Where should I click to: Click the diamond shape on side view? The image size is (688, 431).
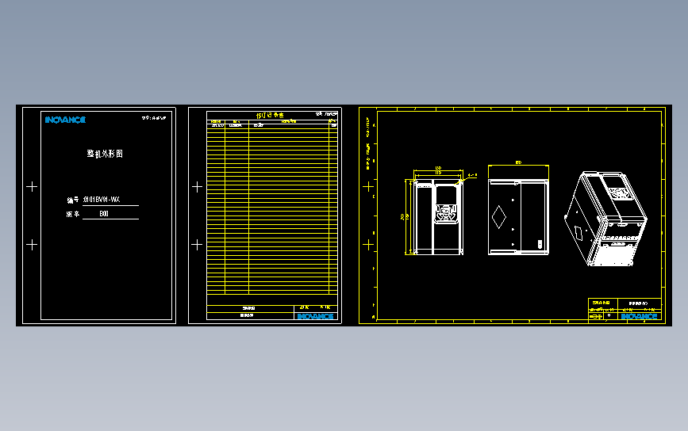pyautogui.click(x=499, y=217)
